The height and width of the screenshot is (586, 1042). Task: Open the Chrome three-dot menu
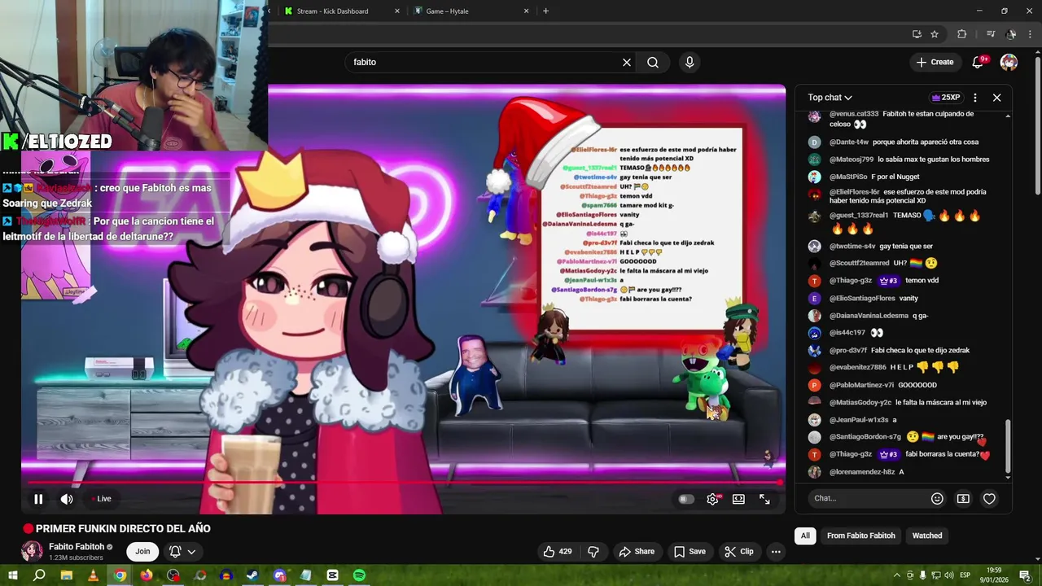[1031, 34]
